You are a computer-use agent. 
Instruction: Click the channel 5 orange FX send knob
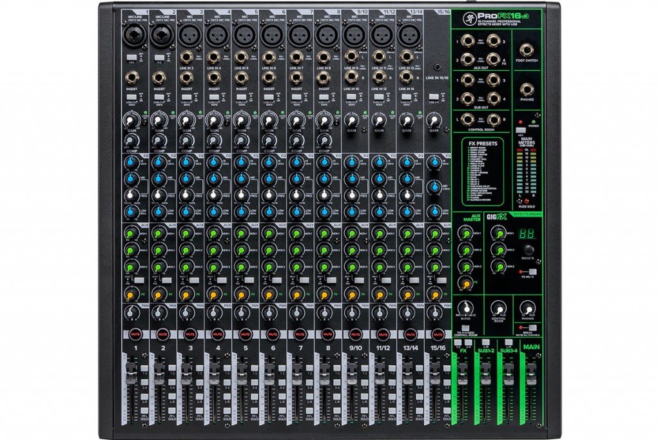coord(241,294)
